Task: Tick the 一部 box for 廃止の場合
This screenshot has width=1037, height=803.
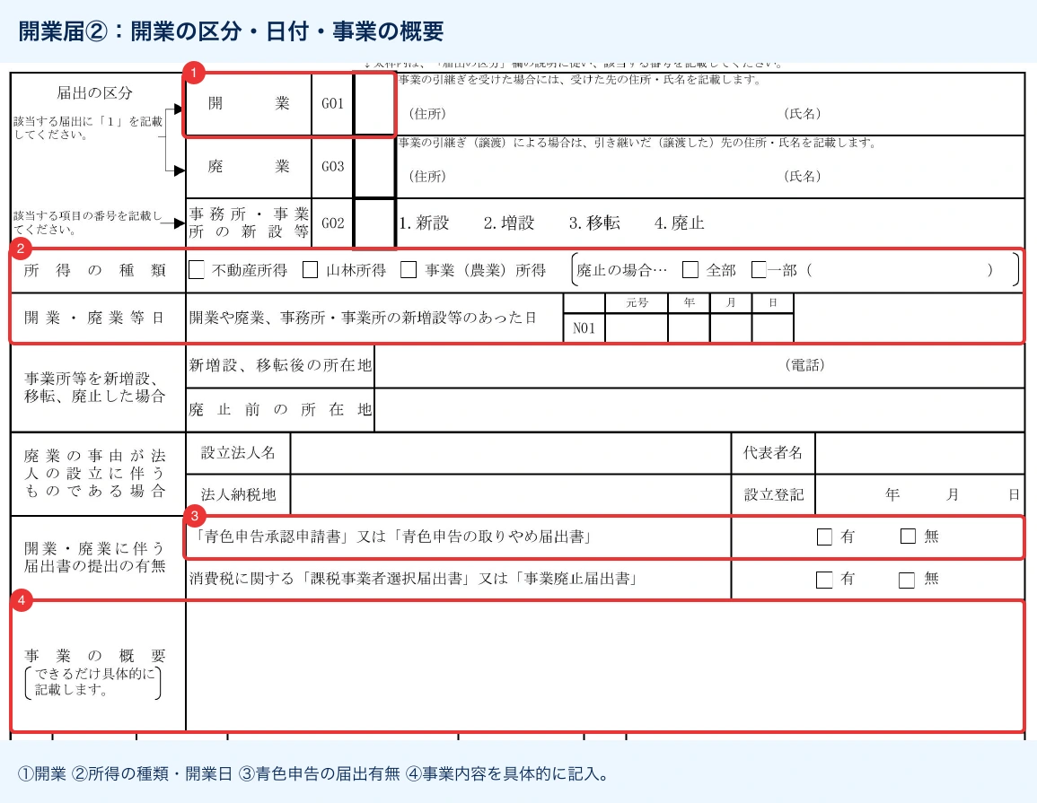Action: 760,270
